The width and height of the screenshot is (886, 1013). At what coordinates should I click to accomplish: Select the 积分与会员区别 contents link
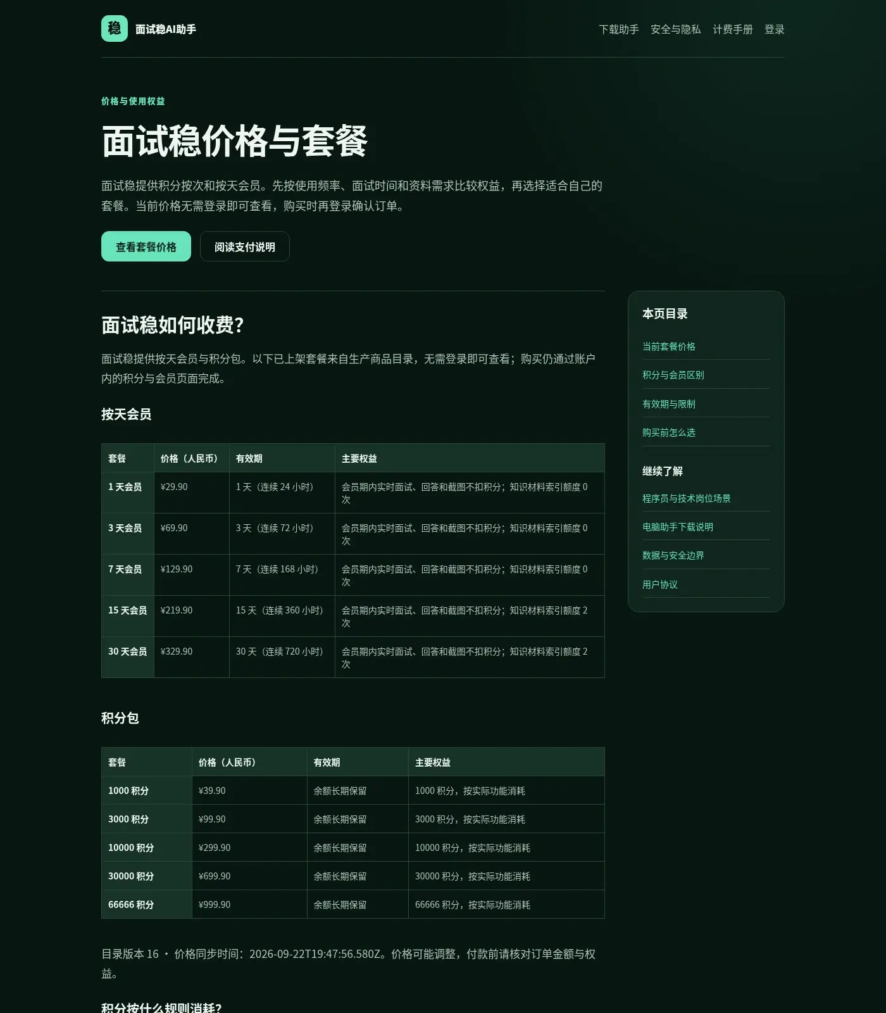(x=673, y=375)
